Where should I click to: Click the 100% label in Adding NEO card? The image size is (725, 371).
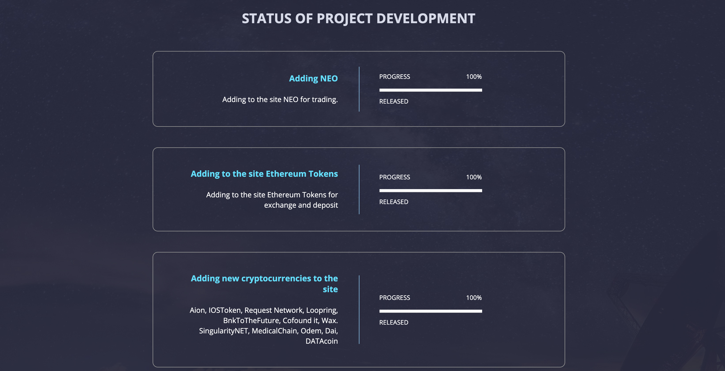click(x=474, y=77)
